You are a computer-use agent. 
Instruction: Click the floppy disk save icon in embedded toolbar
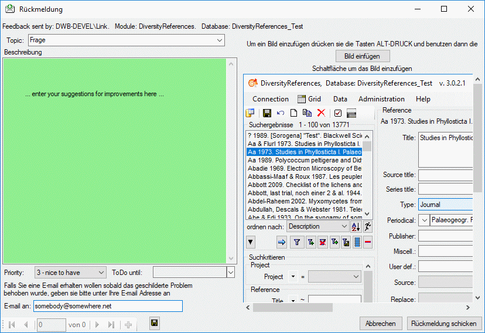[267, 113]
